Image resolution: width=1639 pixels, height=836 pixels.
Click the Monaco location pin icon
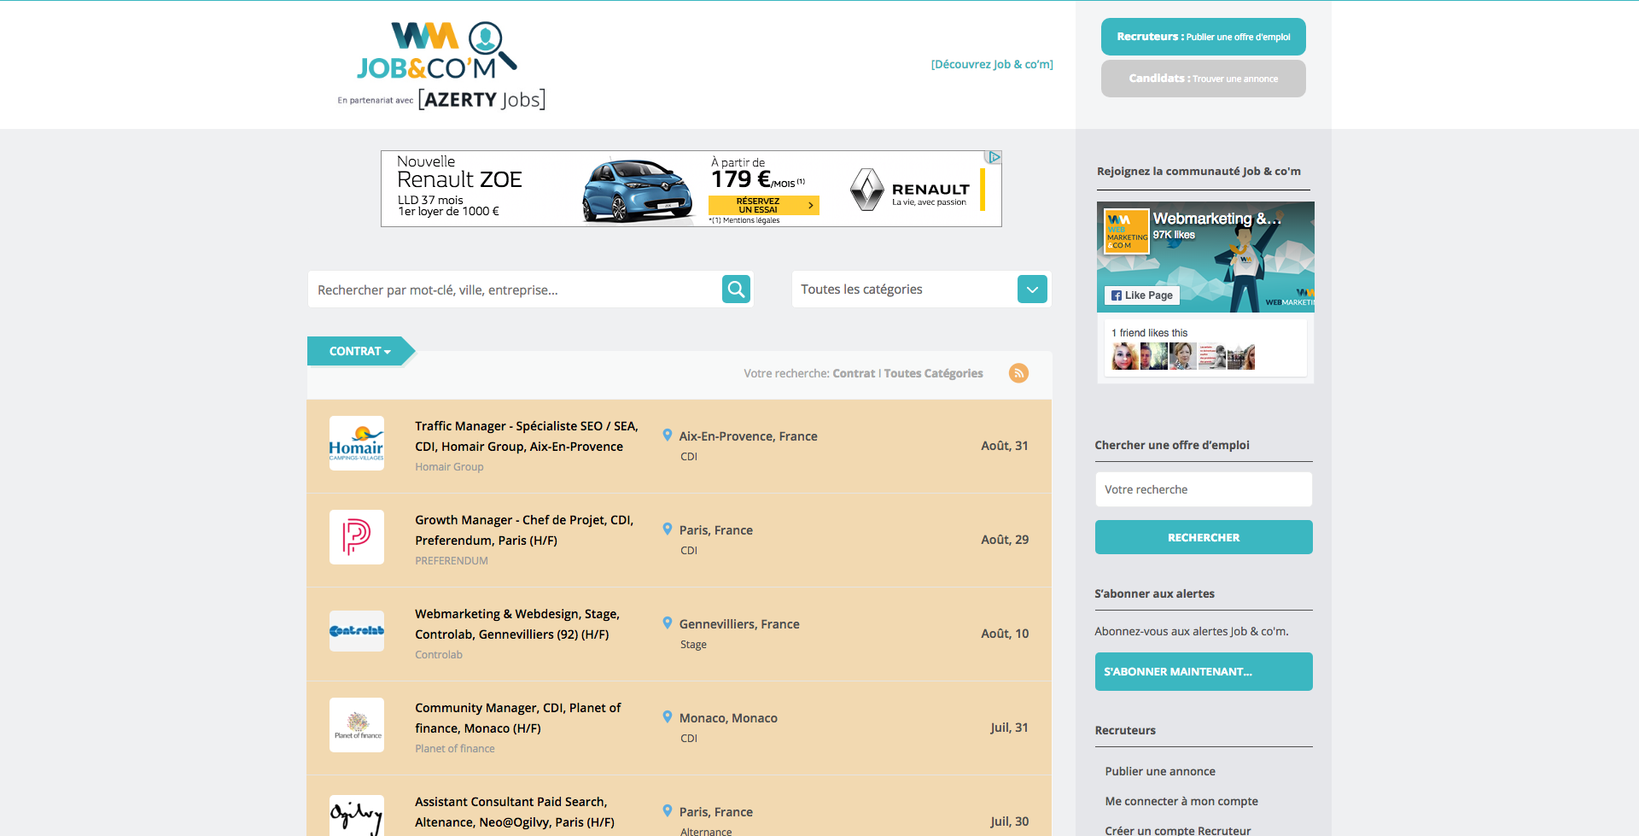pyautogui.click(x=668, y=717)
